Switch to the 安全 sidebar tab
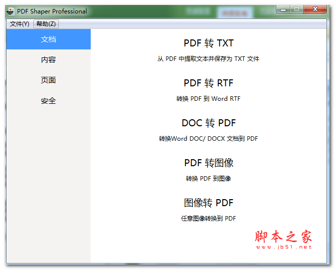Screen dimensions: 335x270 pyautogui.click(x=48, y=101)
